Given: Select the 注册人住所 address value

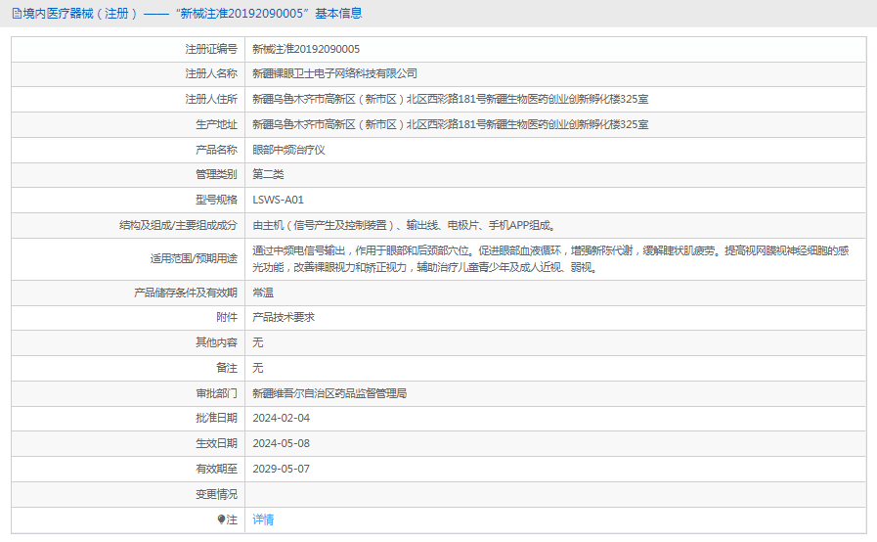Looking at the screenshot, I should (451, 99).
